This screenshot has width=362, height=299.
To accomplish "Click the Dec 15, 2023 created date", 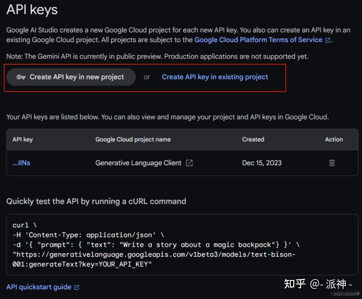I will pos(262,163).
